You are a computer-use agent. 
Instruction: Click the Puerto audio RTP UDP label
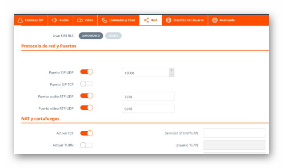[56, 97]
